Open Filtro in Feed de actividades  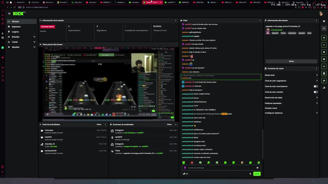[99, 124]
